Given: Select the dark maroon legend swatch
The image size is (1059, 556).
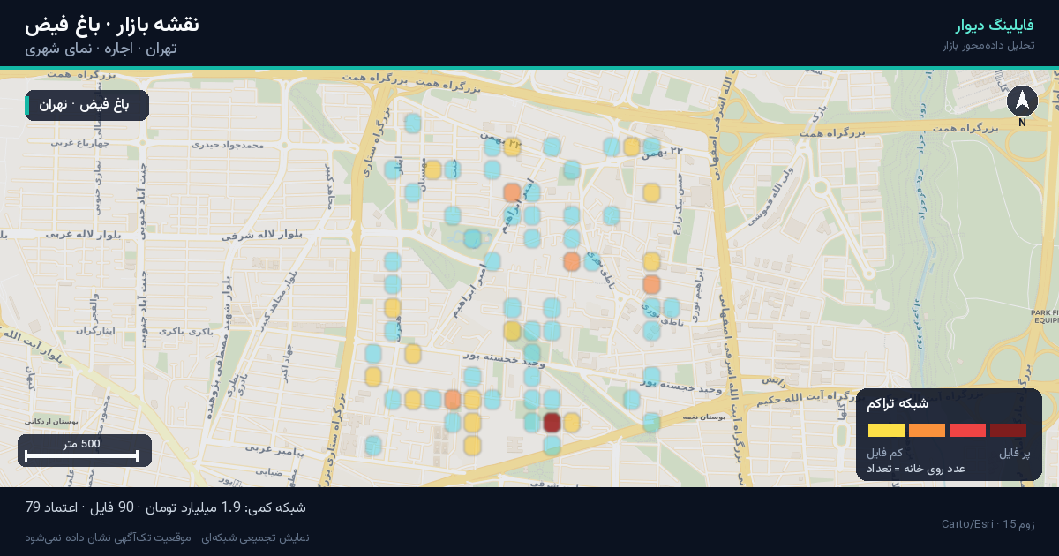Looking at the screenshot, I should [x=1008, y=431].
